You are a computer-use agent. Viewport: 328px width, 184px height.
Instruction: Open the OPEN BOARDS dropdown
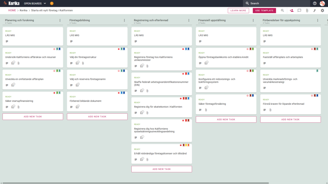(x=35, y=3)
